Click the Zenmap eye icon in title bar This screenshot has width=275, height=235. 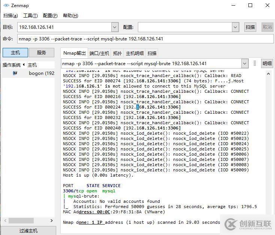[x=6, y=6]
